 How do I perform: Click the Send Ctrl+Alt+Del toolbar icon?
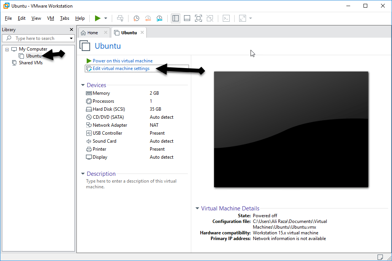point(120,18)
